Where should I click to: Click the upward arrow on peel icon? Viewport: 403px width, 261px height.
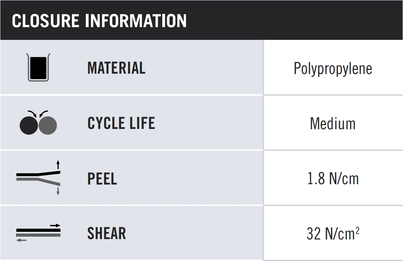click(x=58, y=164)
